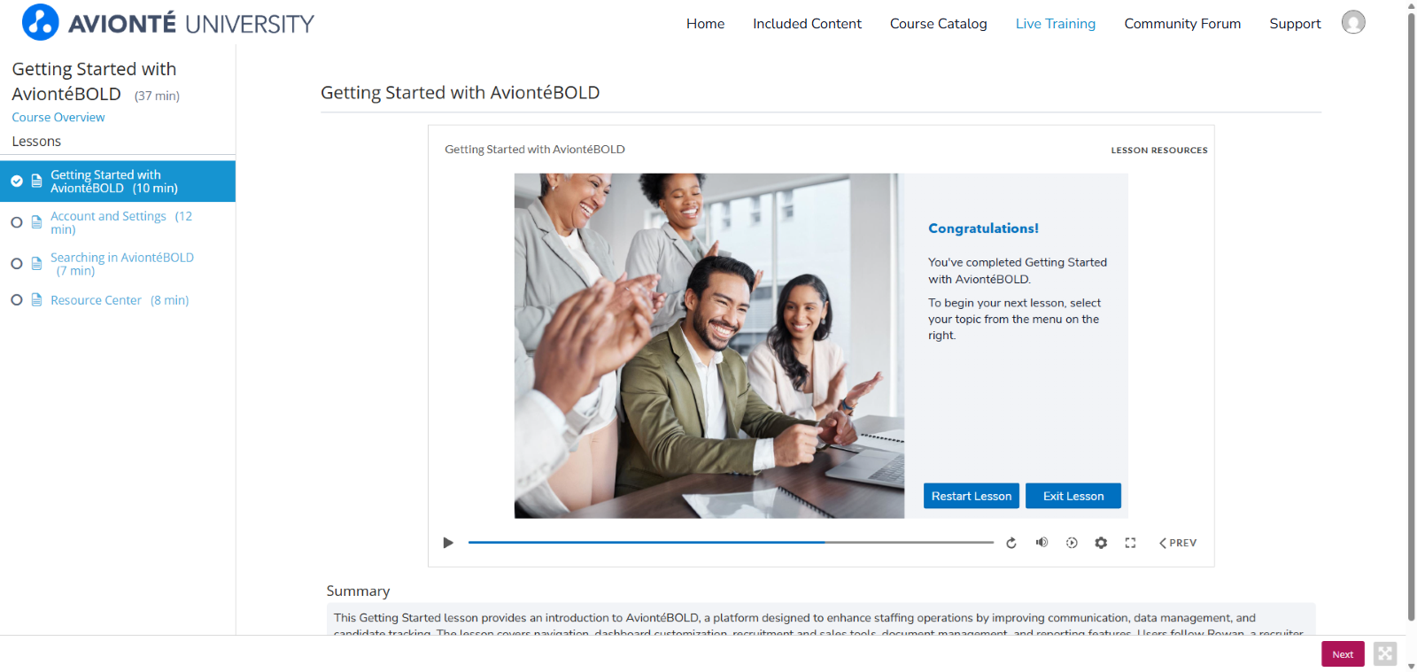This screenshot has width=1417, height=672.
Task: Open Support page
Action: click(x=1295, y=24)
